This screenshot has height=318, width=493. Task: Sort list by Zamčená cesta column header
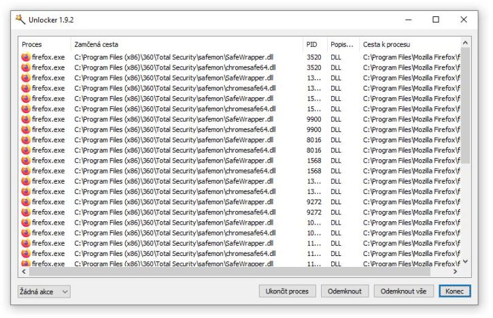coord(187,44)
